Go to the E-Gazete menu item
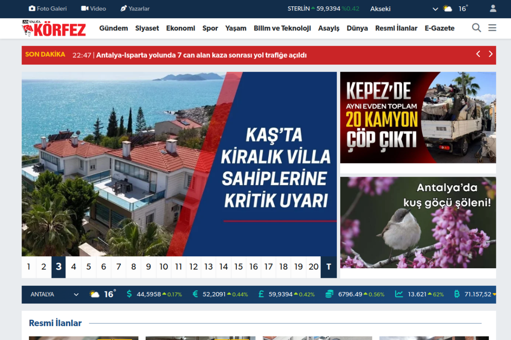Viewport: 511px width, 340px height. tap(439, 28)
